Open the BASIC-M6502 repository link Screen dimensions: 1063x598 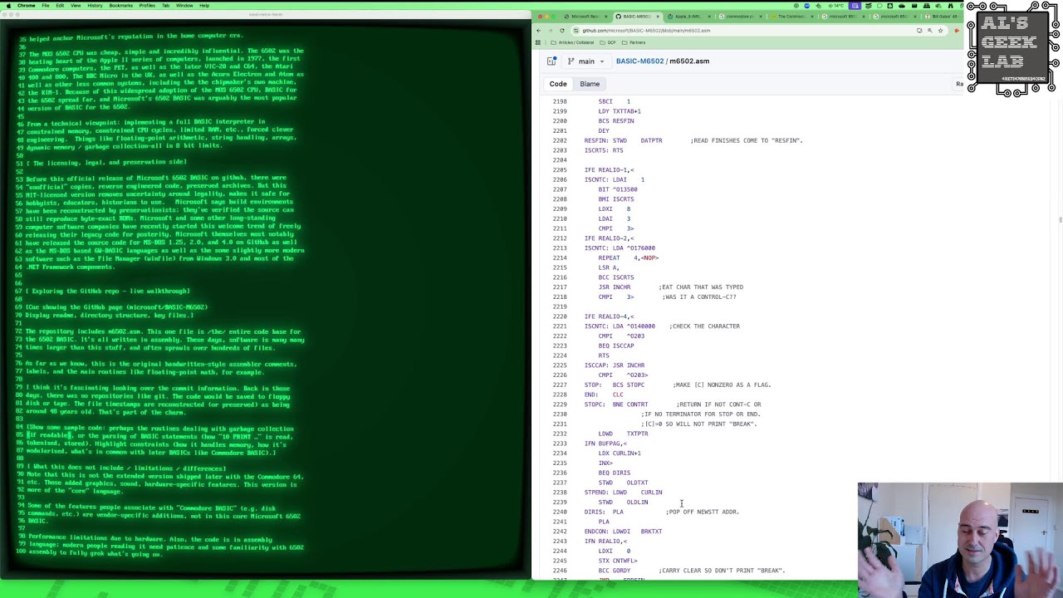pos(639,61)
